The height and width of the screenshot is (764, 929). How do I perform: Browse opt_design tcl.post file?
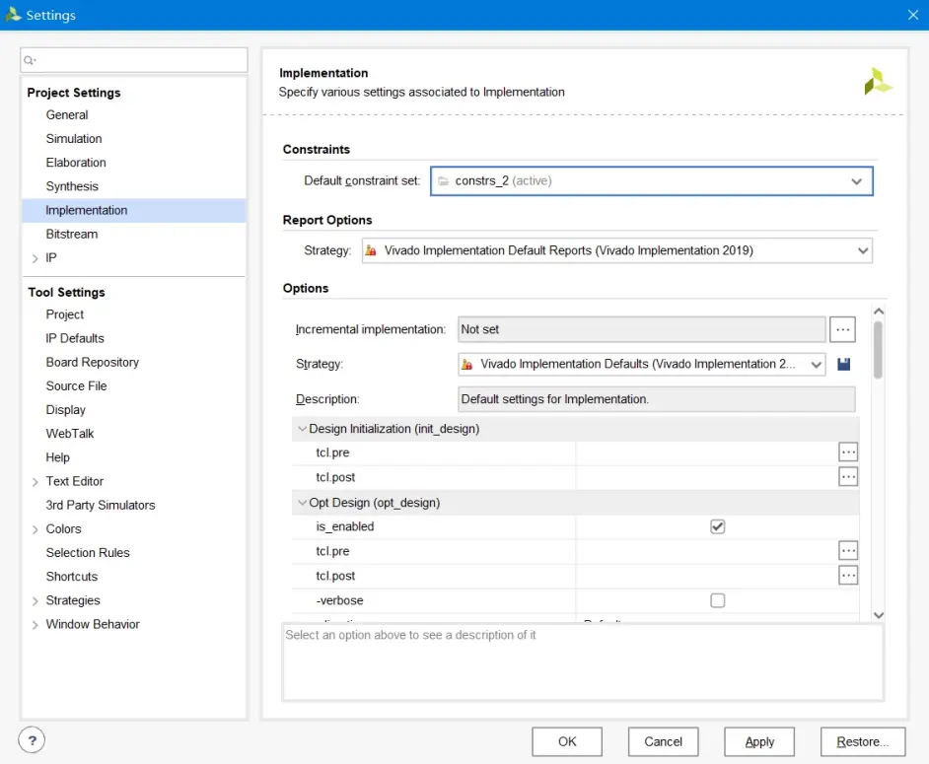pyautogui.click(x=848, y=575)
